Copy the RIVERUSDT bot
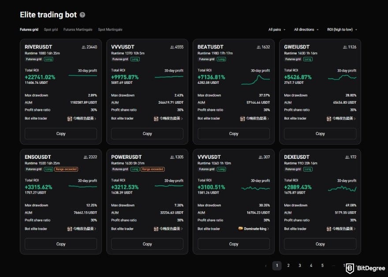 61,134
